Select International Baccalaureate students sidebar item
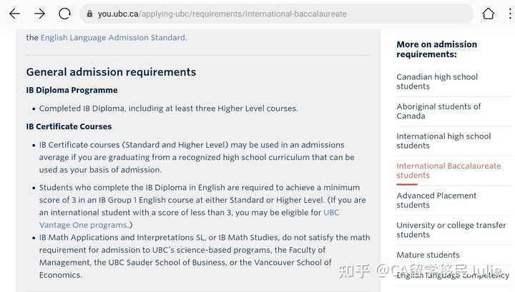 448,171
